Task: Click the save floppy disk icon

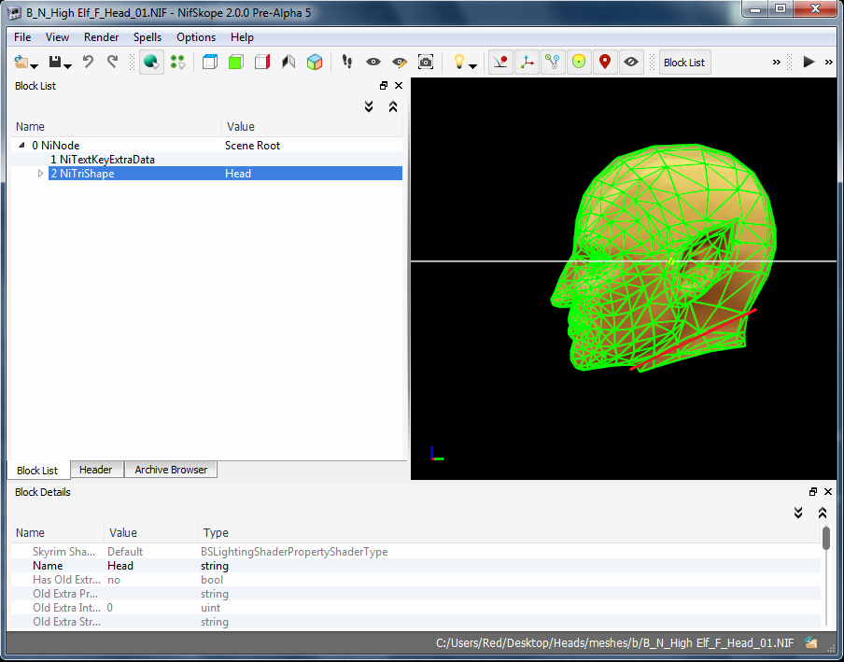Action: click(55, 63)
